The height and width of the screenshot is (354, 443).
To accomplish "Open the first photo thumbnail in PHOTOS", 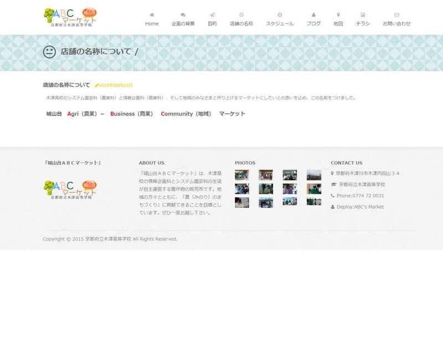I will (242, 175).
